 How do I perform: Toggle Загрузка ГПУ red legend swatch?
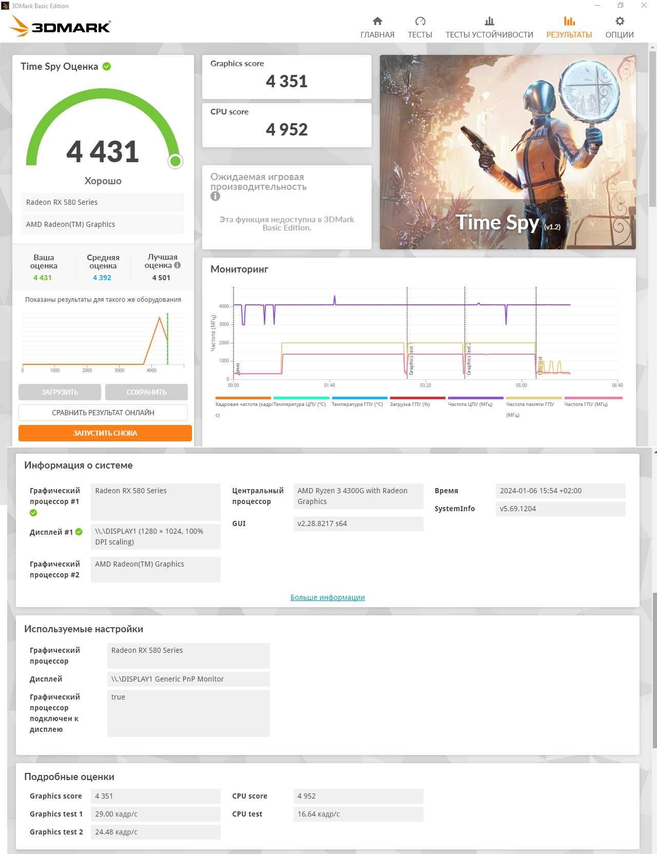(417, 398)
